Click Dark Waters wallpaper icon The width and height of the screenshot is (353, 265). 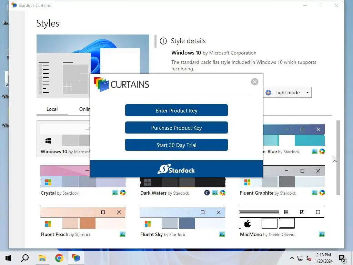coord(215,193)
